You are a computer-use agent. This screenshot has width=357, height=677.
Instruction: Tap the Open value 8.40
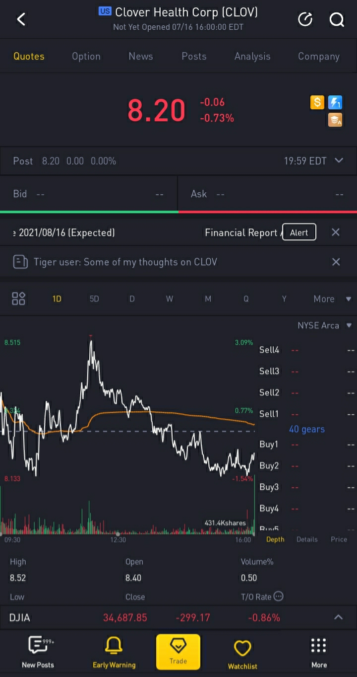point(133,578)
